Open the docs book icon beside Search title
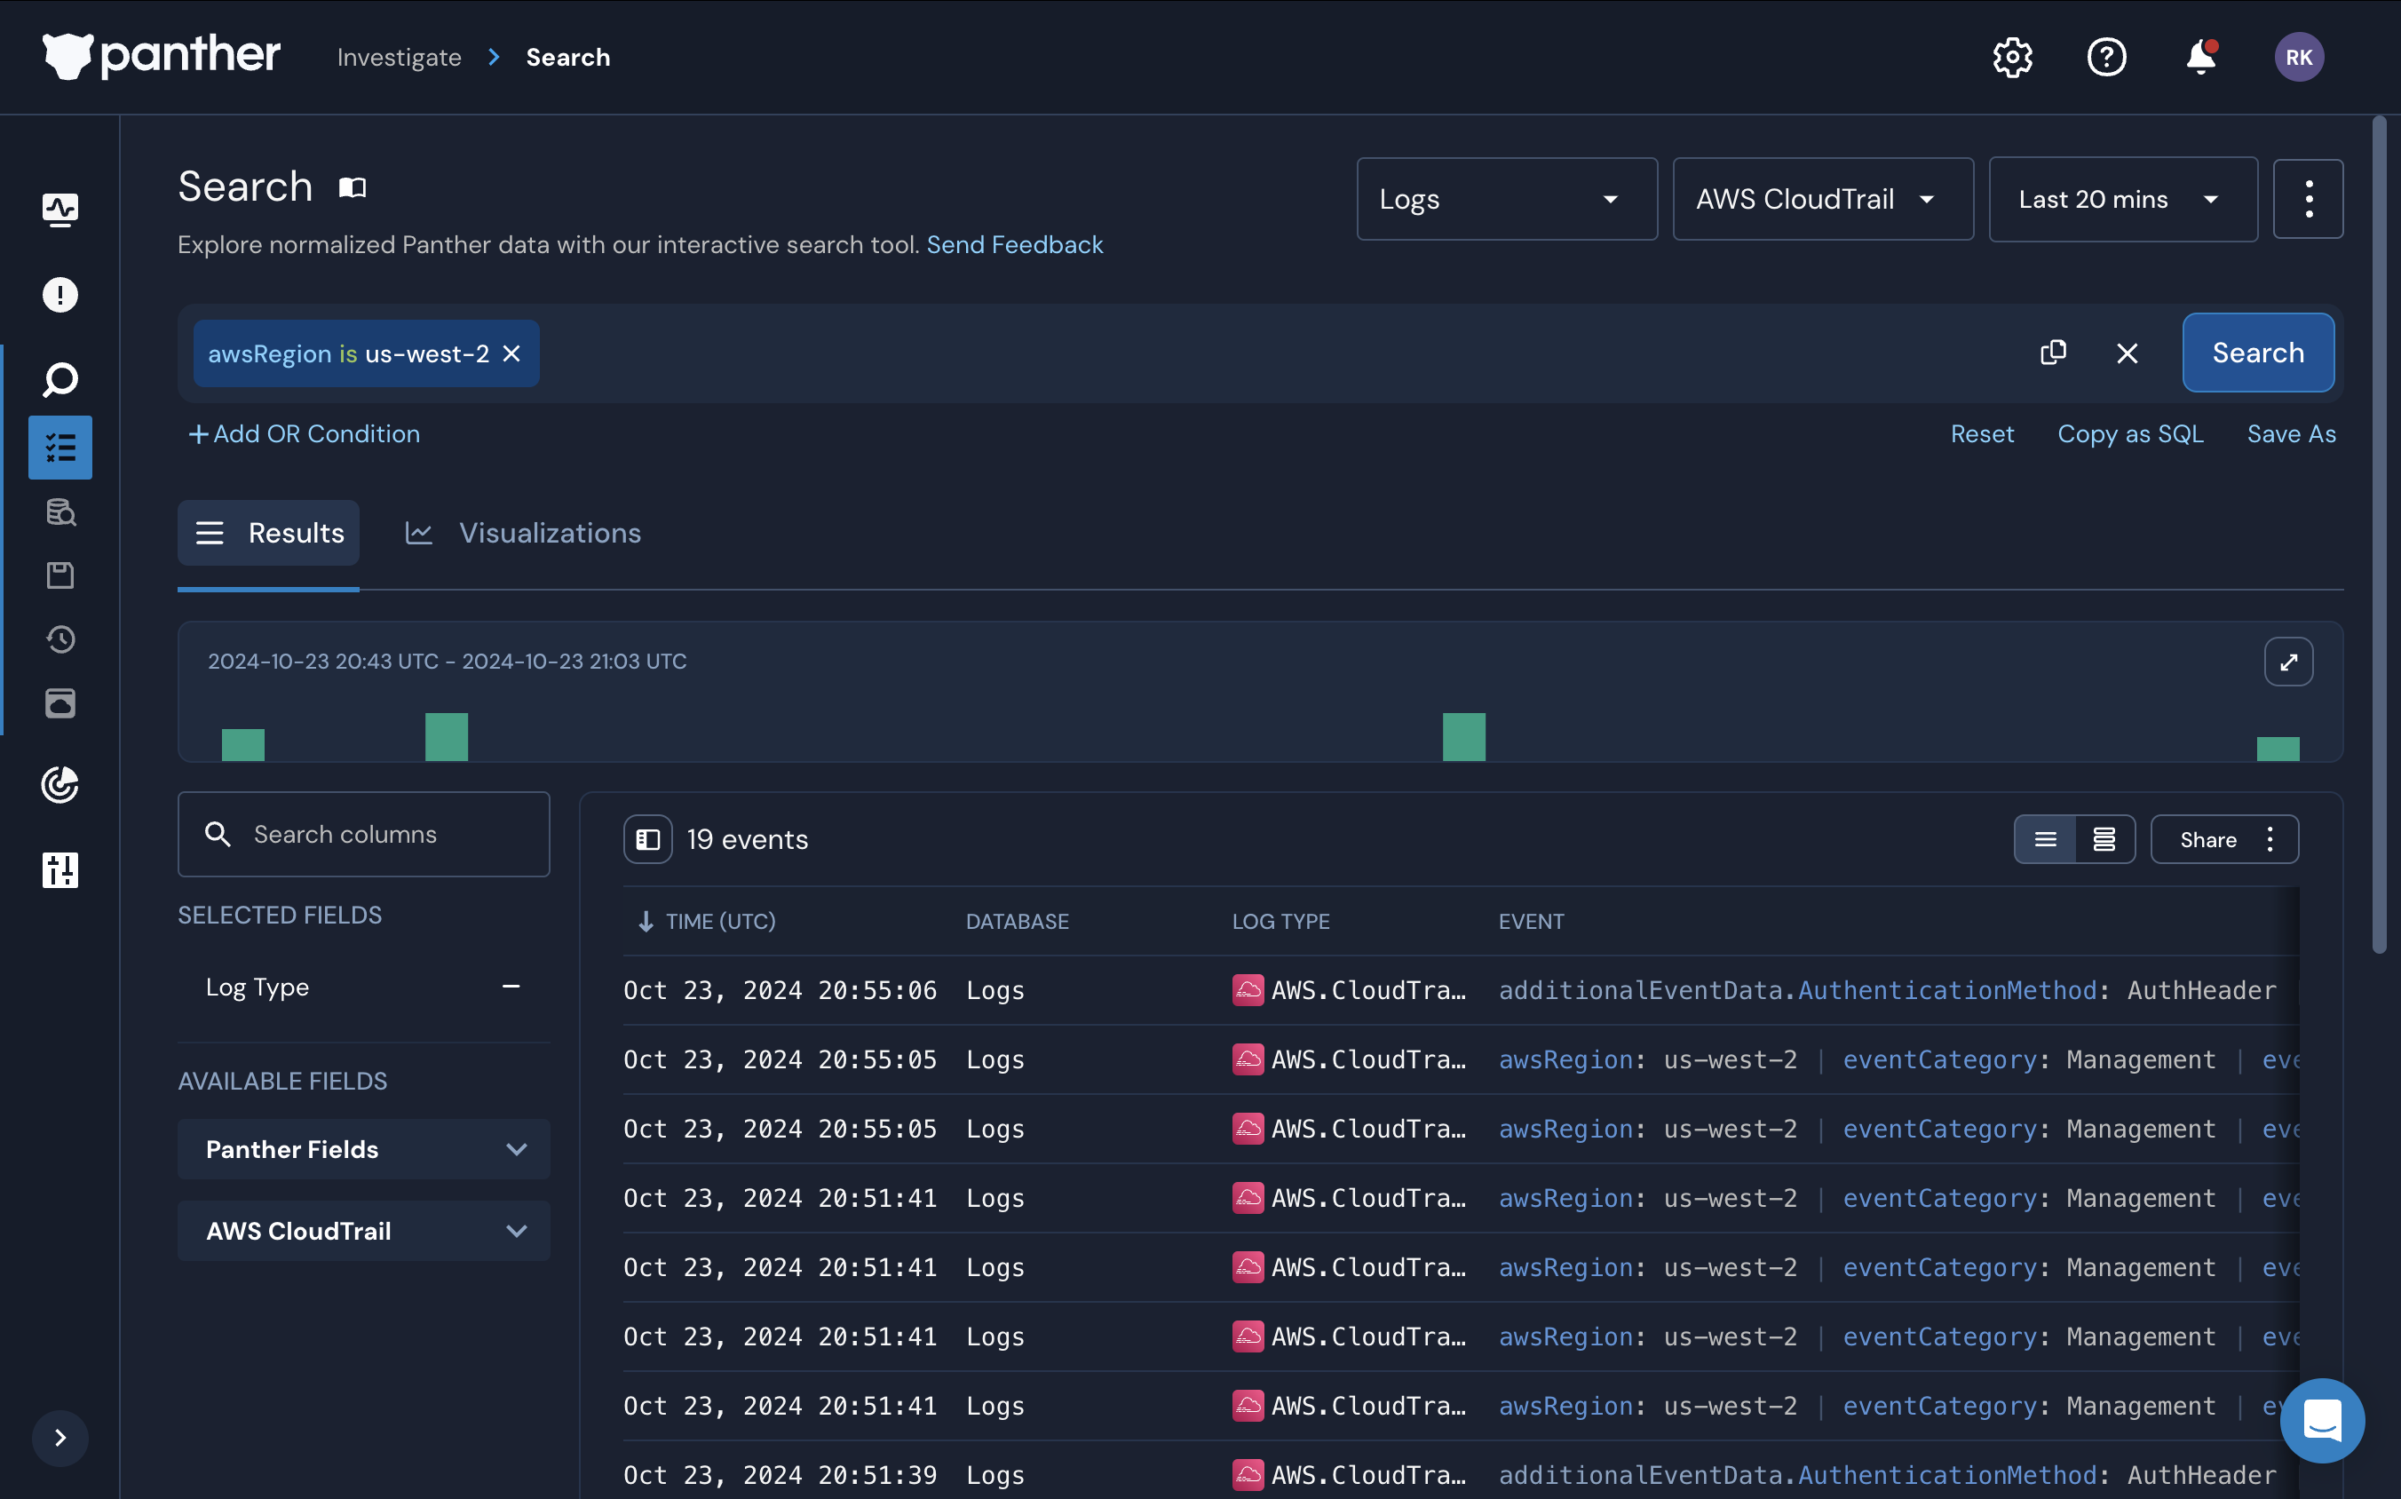The width and height of the screenshot is (2401, 1499). (x=353, y=187)
